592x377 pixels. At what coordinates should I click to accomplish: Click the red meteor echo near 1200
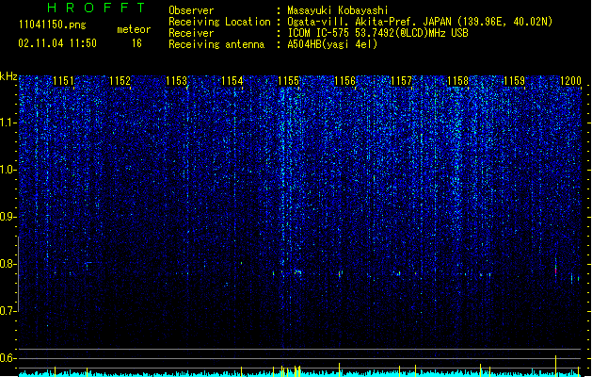pyautogui.click(x=555, y=270)
